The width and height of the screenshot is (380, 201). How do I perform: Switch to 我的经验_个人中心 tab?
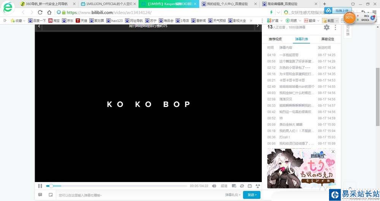227,4
